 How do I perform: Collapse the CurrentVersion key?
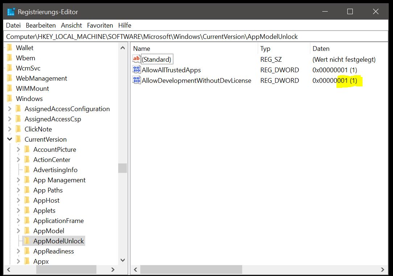coord(9,139)
